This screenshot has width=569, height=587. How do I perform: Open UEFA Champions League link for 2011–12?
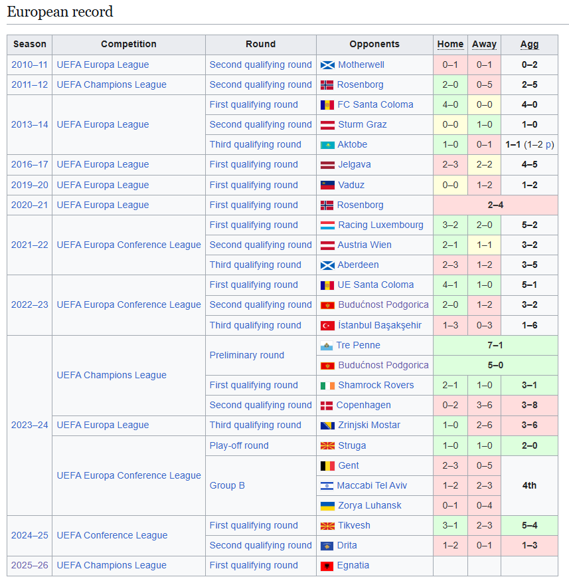pos(112,84)
